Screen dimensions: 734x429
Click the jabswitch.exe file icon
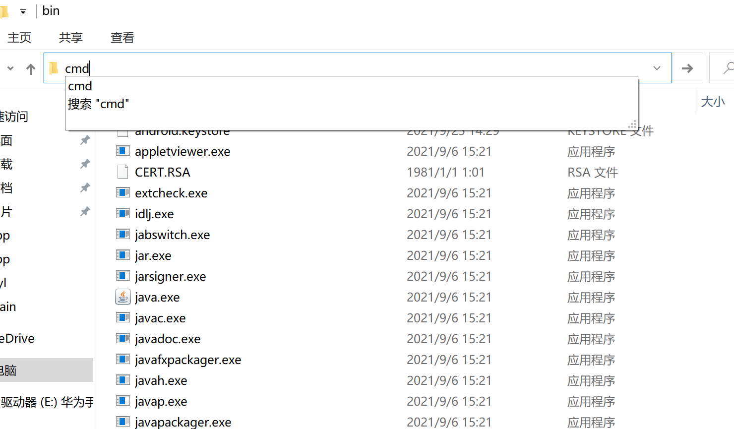122,234
